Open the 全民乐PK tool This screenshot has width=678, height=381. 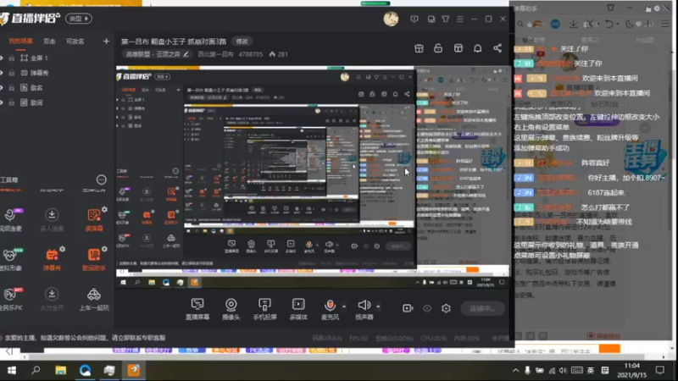[x=11, y=300]
